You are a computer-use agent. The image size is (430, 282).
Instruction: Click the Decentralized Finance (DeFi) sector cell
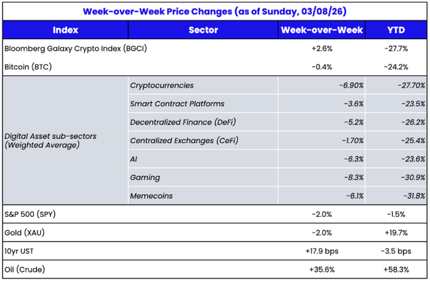[x=183, y=122]
